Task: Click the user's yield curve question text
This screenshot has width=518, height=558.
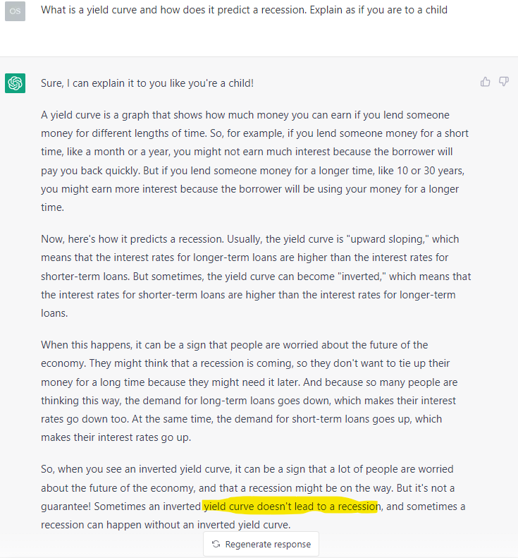Action: [x=244, y=10]
